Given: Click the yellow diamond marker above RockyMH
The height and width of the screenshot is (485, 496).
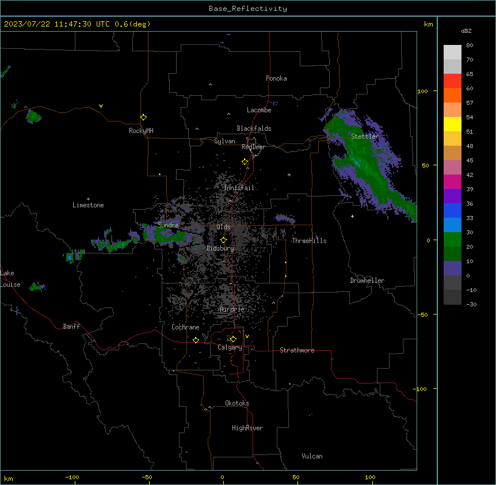Looking at the screenshot, I should 143,118.
